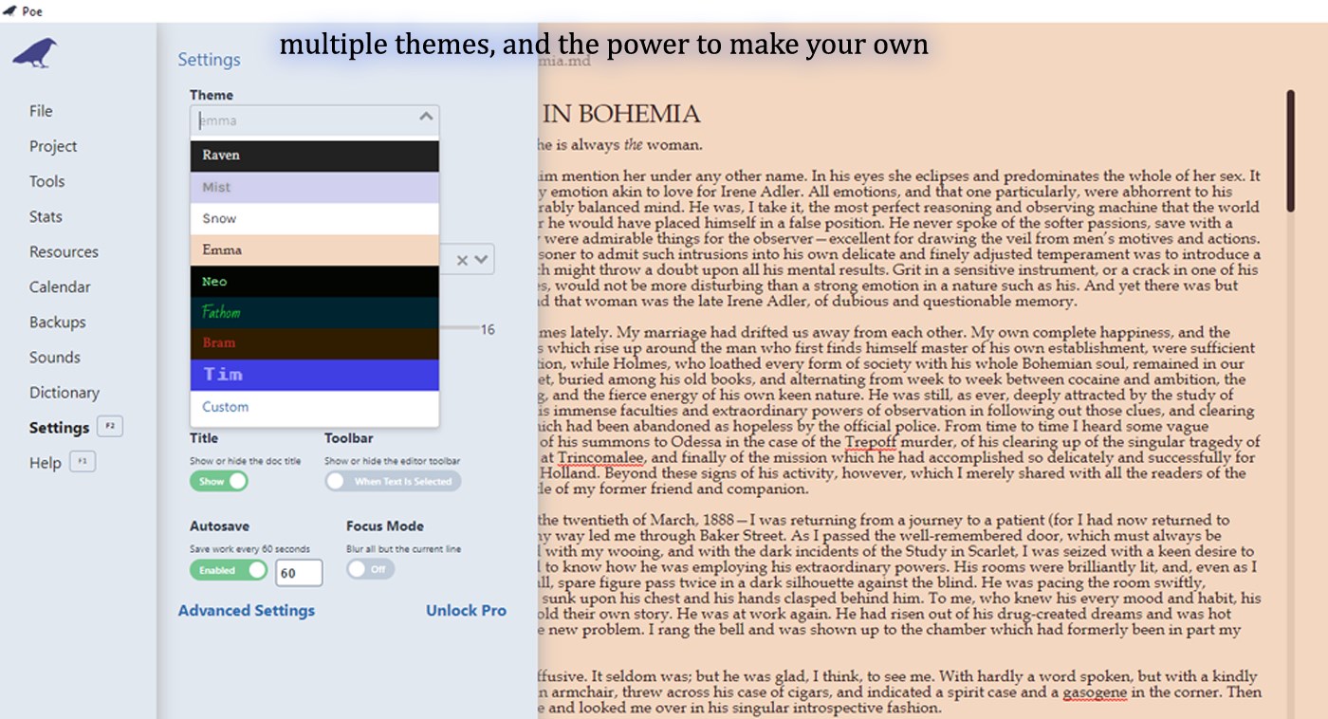Choose the Emma theme option
Screen dimensions: 1328x719
pyautogui.click(x=315, y=249)
